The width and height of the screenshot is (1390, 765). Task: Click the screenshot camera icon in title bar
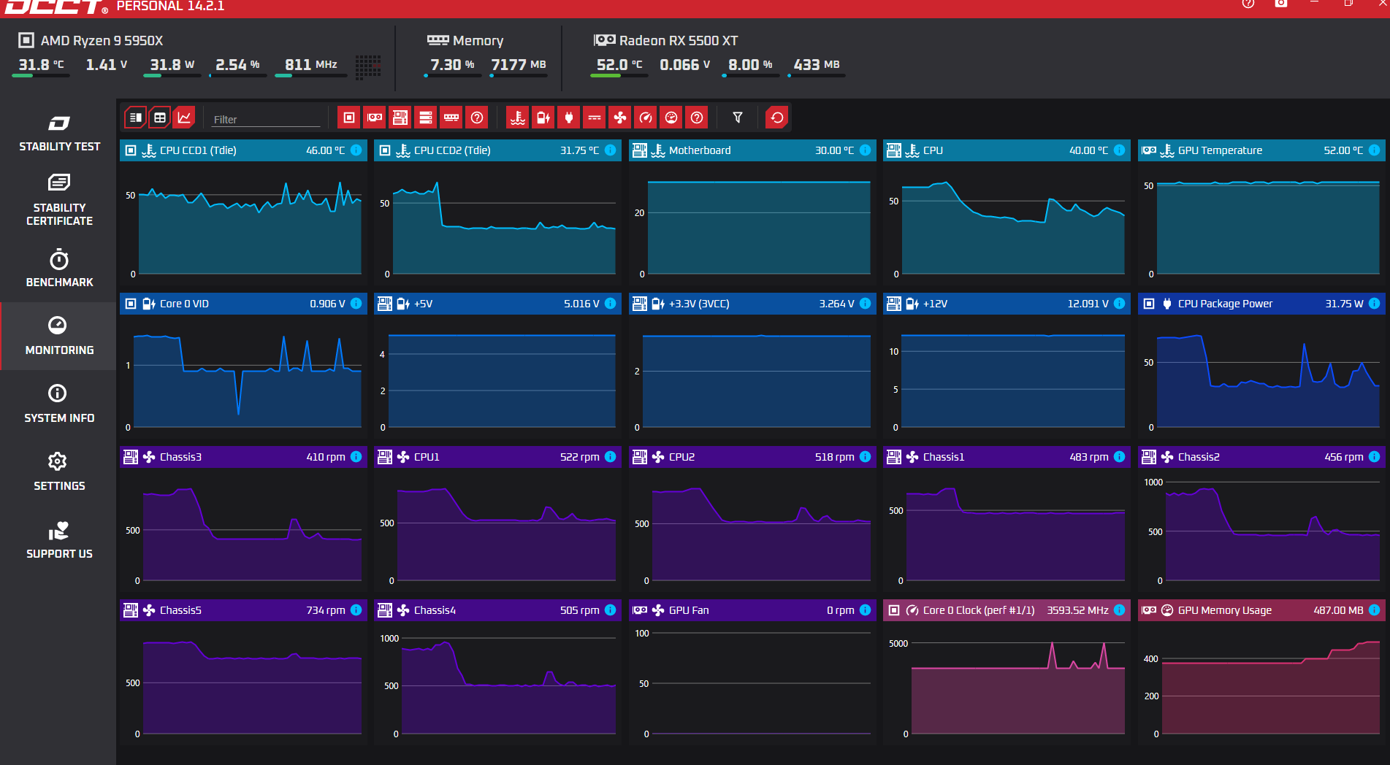1281,4
